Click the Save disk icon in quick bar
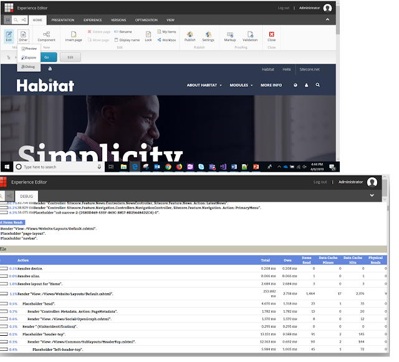Viewport: 399px width, 362px height. [x=8, y=20]
